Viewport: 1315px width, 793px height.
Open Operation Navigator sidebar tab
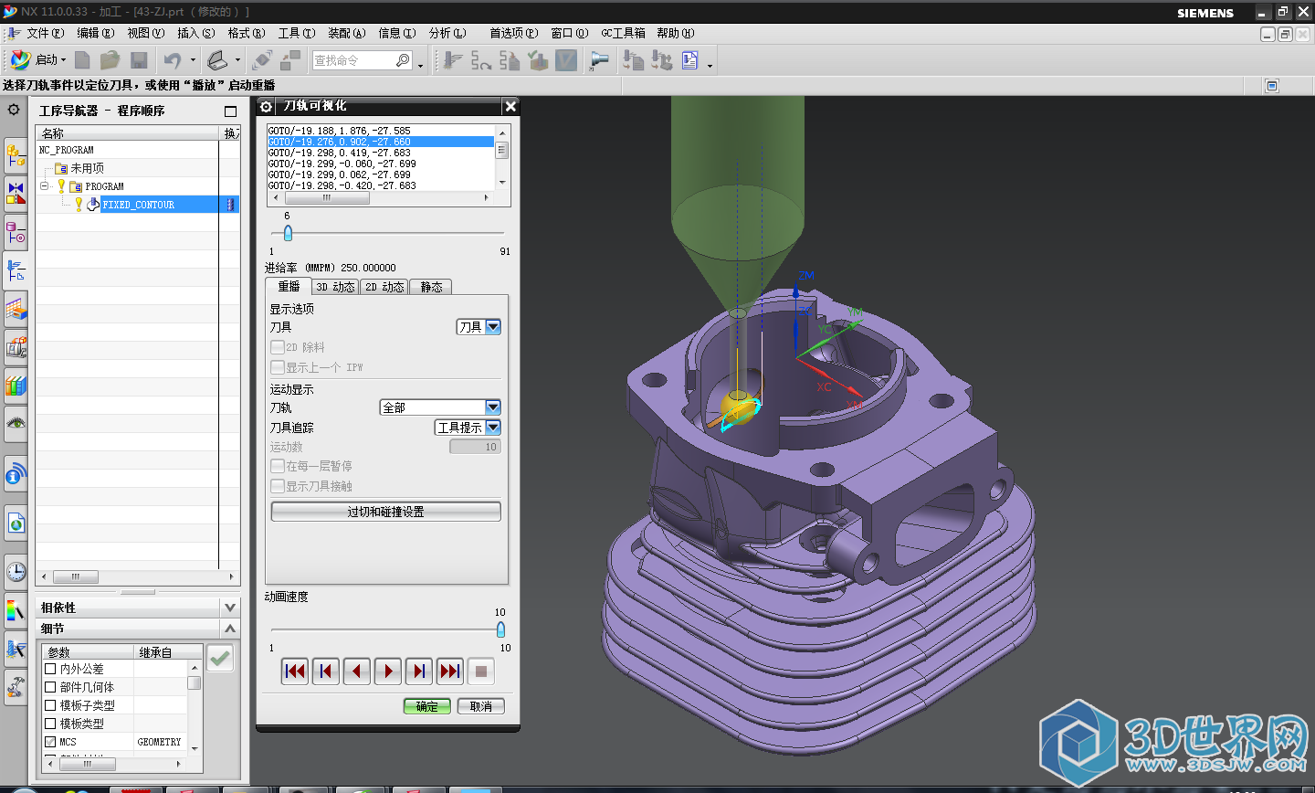[16, 270]
